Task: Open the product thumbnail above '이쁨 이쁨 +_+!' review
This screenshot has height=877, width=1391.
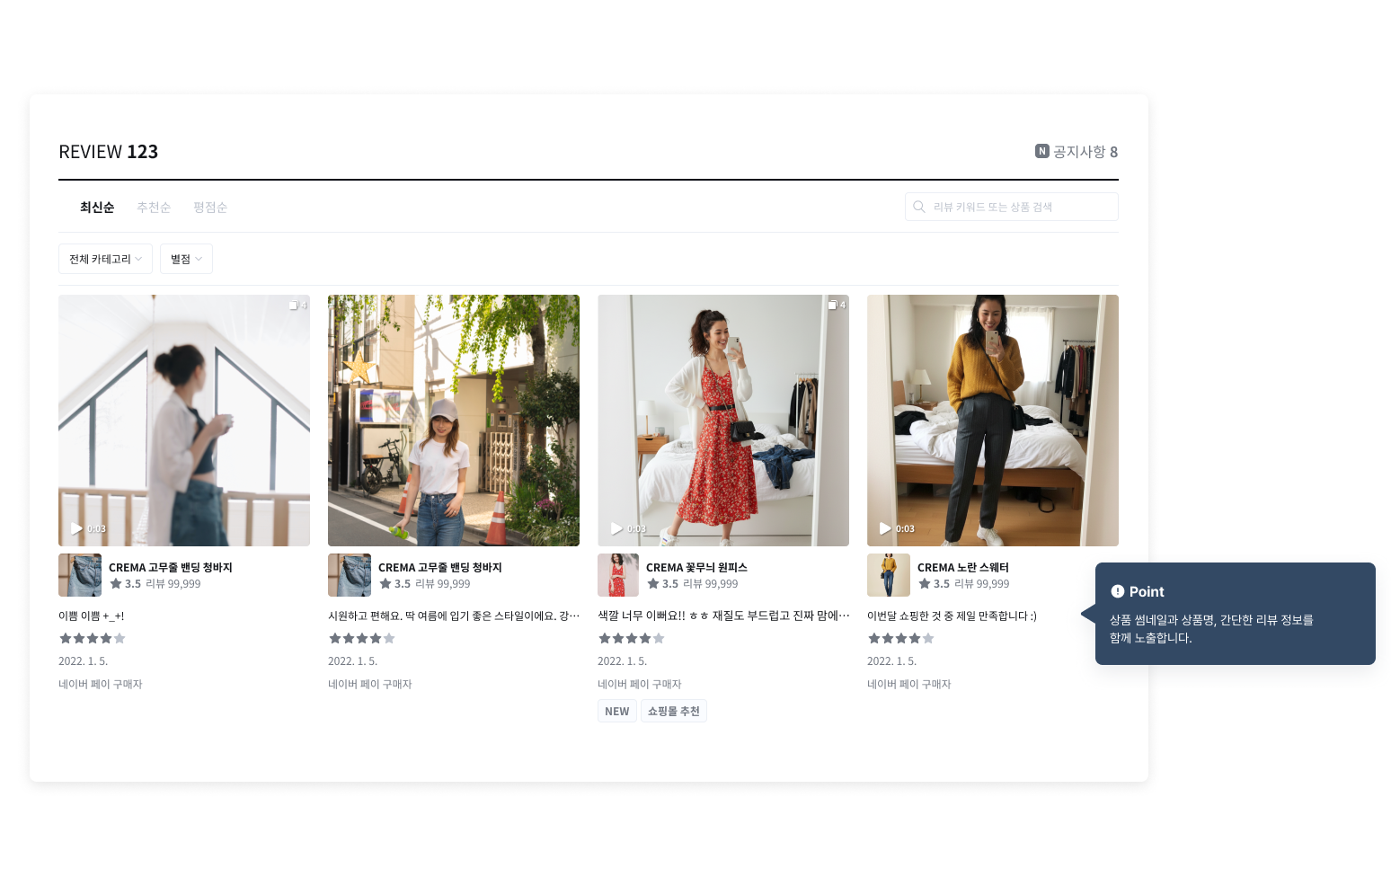Action: click(x=80, y=575)
